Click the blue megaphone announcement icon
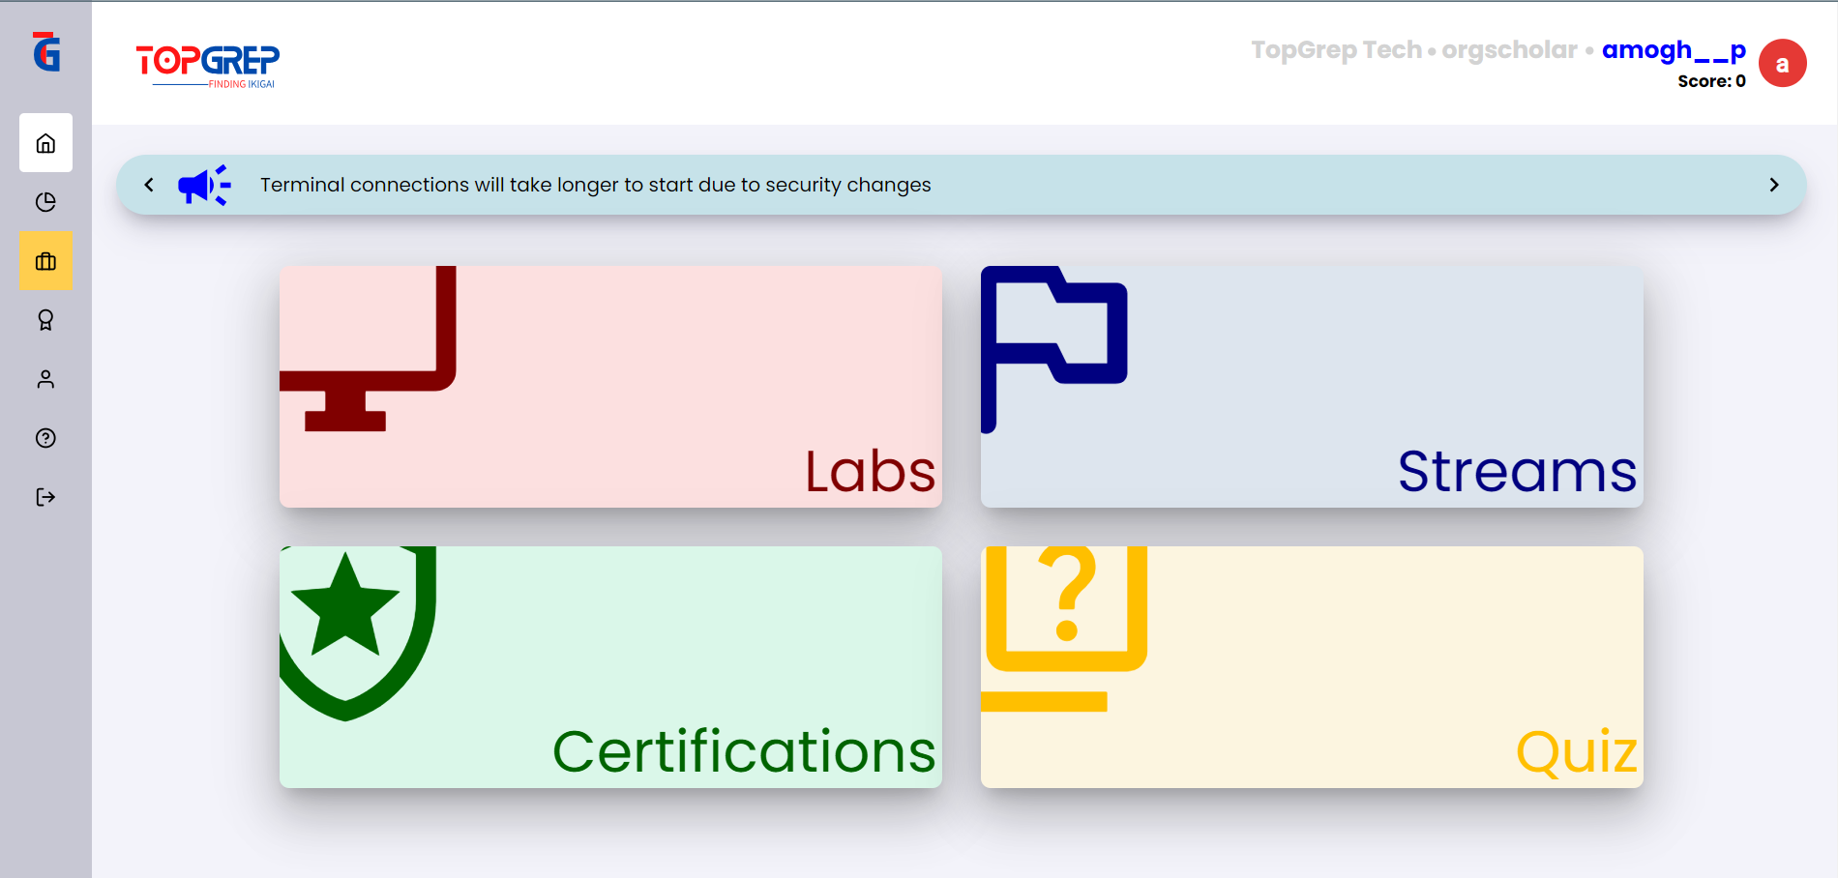 [x=204, y=185]
